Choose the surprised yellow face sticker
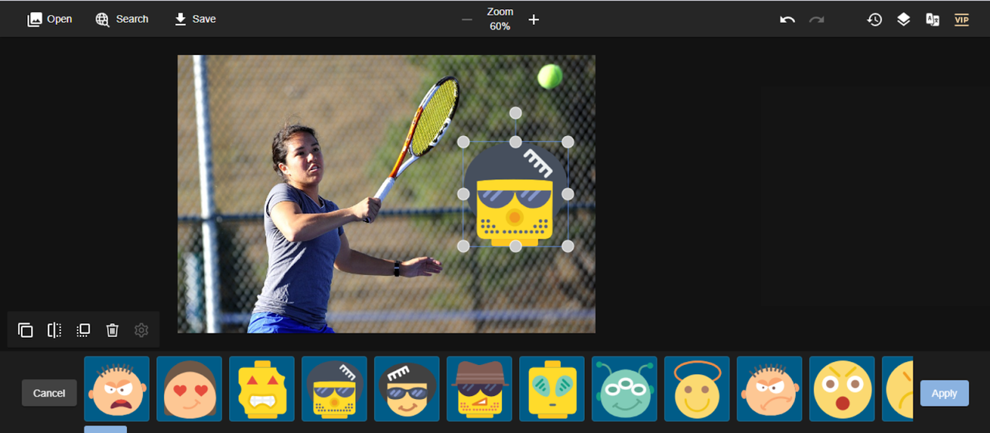This screenshot has height=433, width=990. [x=842, y=389]
